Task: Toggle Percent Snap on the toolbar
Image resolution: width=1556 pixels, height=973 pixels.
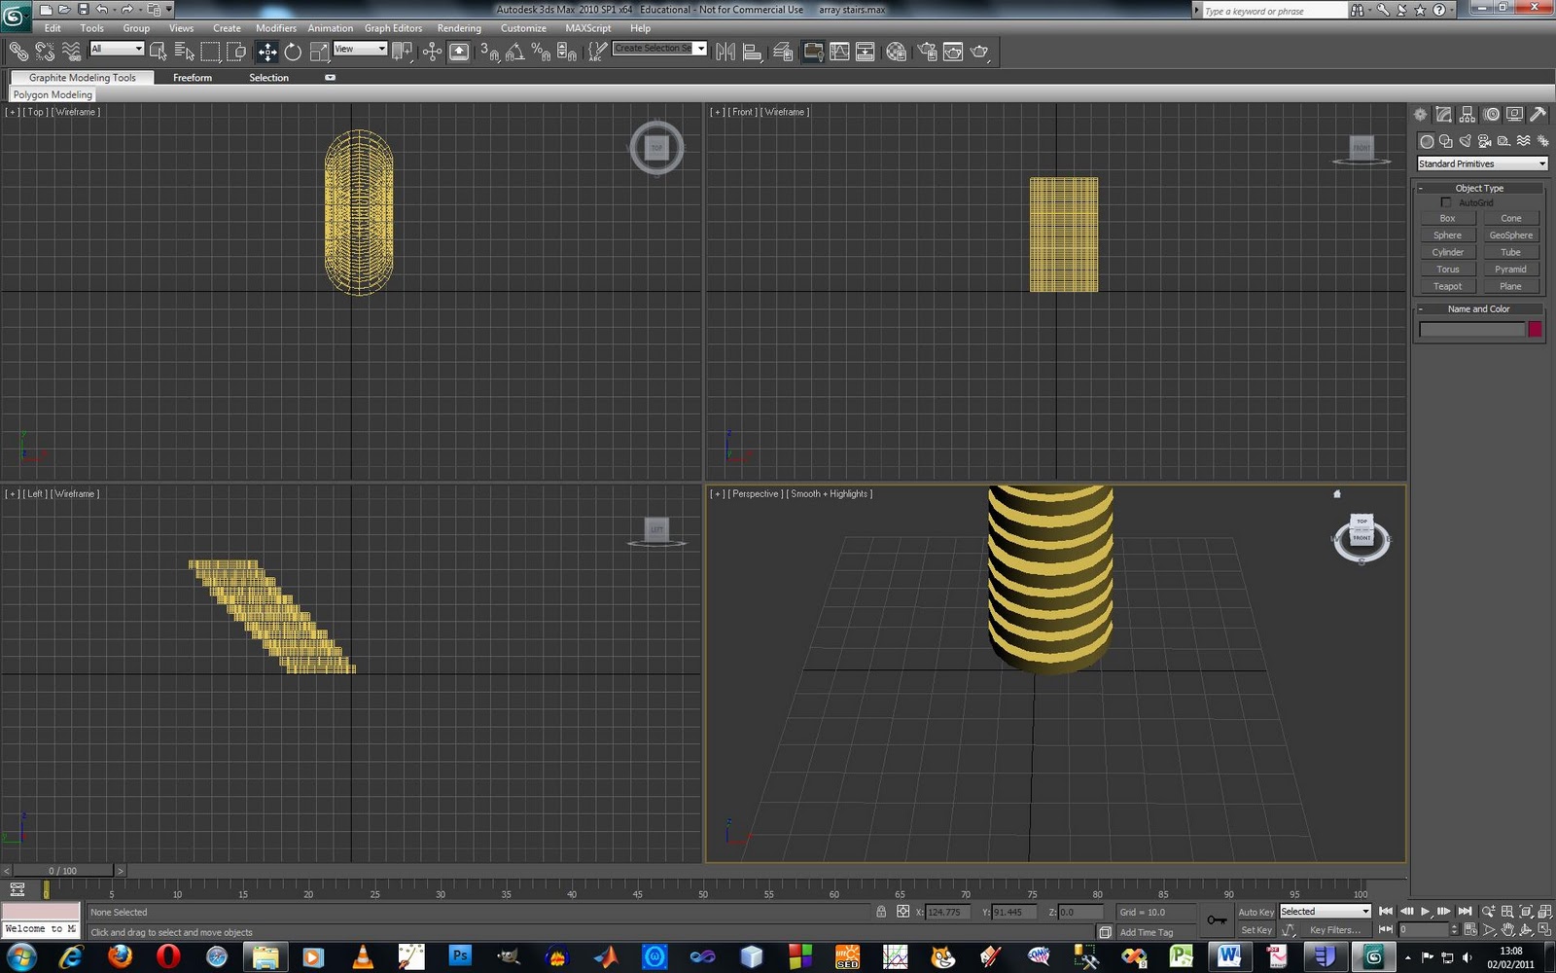Action: [541, 52]
